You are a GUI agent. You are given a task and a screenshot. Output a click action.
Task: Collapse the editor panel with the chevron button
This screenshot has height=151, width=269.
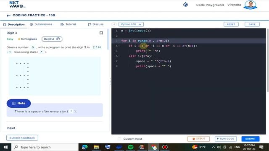114,24
